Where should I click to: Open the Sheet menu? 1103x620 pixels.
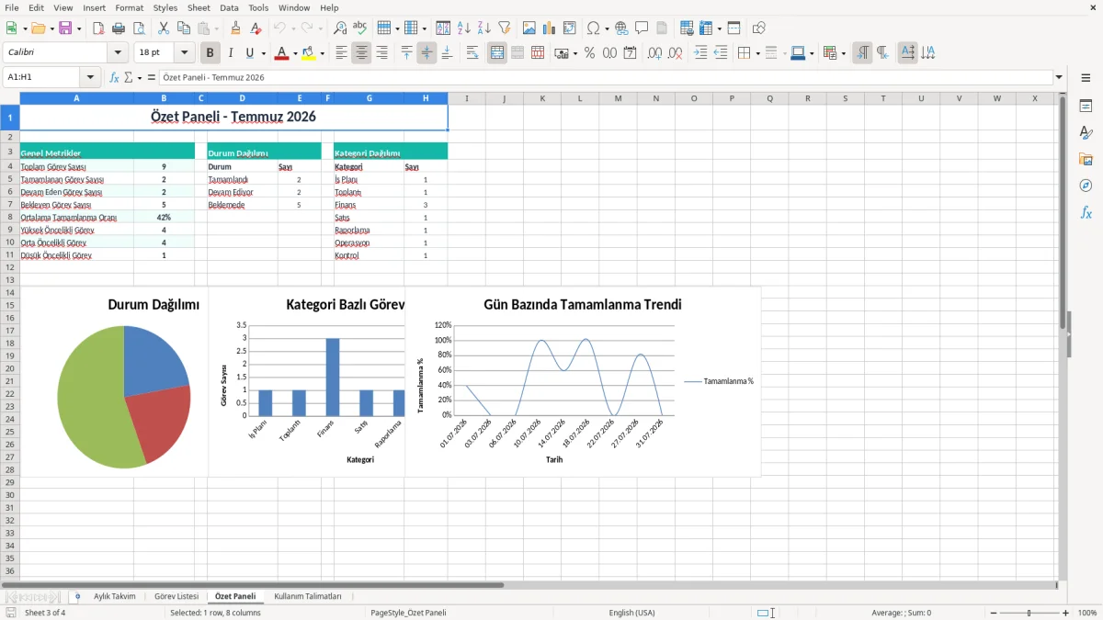(199, 7)
